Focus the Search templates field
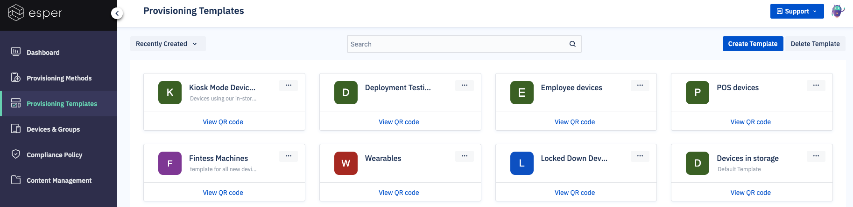 coord(464,44)
